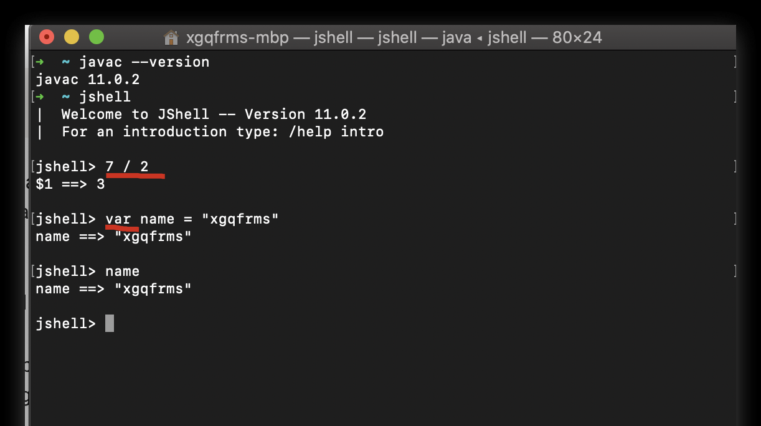Click the "$1 ==> 3" result line

(x=70, y=184)
